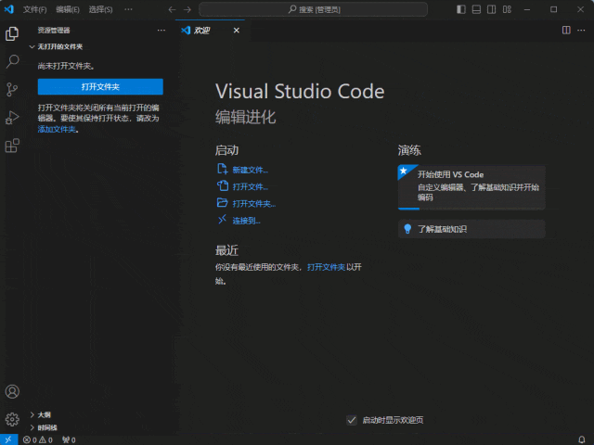Image resolution: width=594 pixels, height=445 pixels.
Task: Click the ports forwarded indicator showing 0
Action: point(69,439)
